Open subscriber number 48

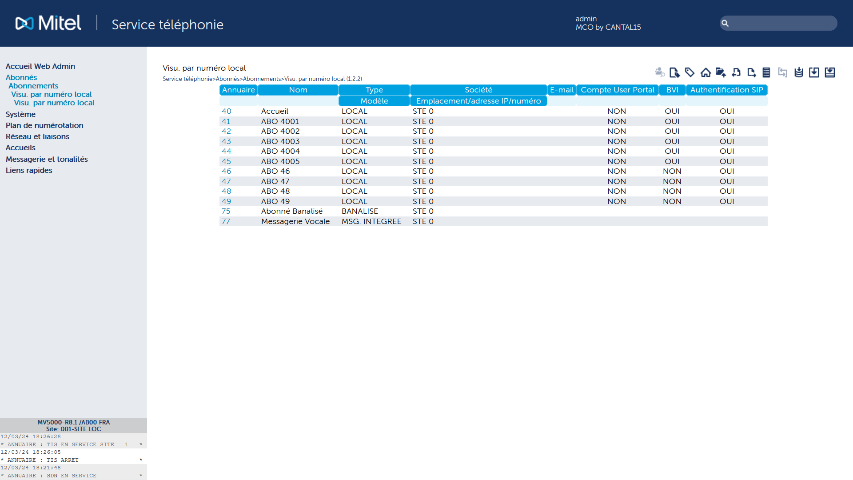tap(227, 191)
